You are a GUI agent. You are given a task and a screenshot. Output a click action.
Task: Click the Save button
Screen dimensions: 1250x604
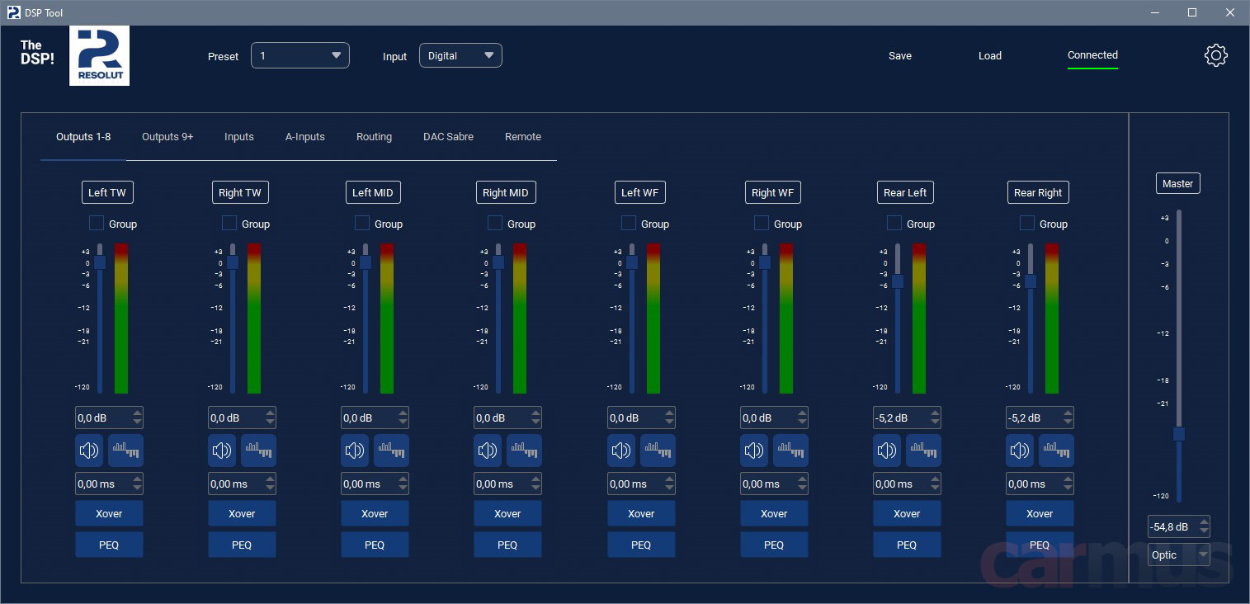coord(900,56)
